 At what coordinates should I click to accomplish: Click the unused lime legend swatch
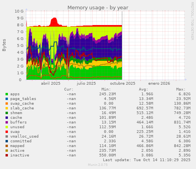coord(7,127)
